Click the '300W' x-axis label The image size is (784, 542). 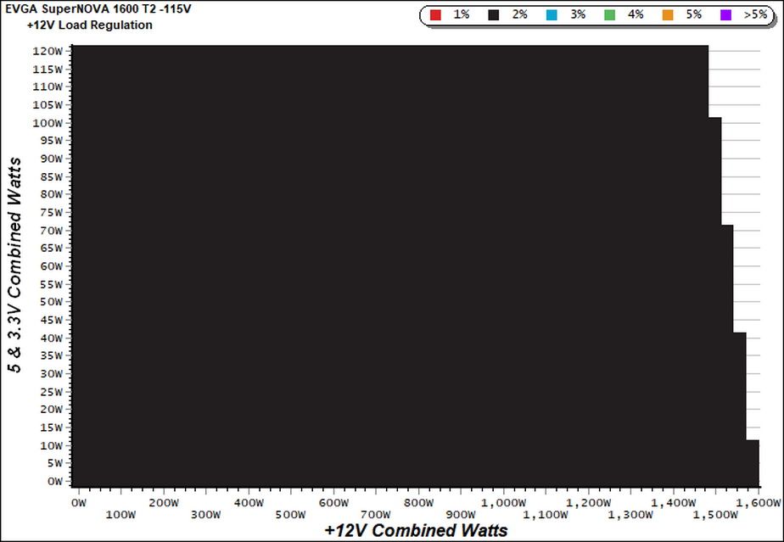coord(205,515)
